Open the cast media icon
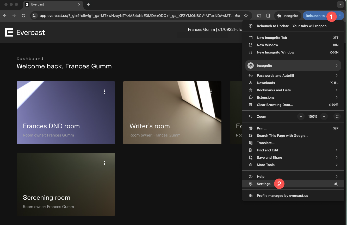Viewport: 347px width, 225px height. pos(259,16)
